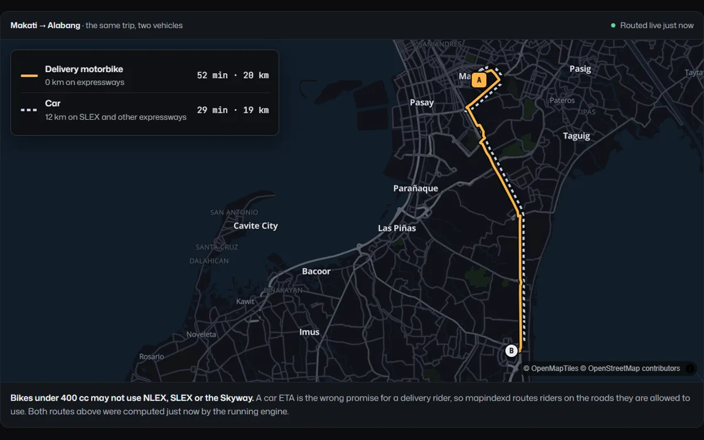Click the Tipas map label

click(586, 111)
